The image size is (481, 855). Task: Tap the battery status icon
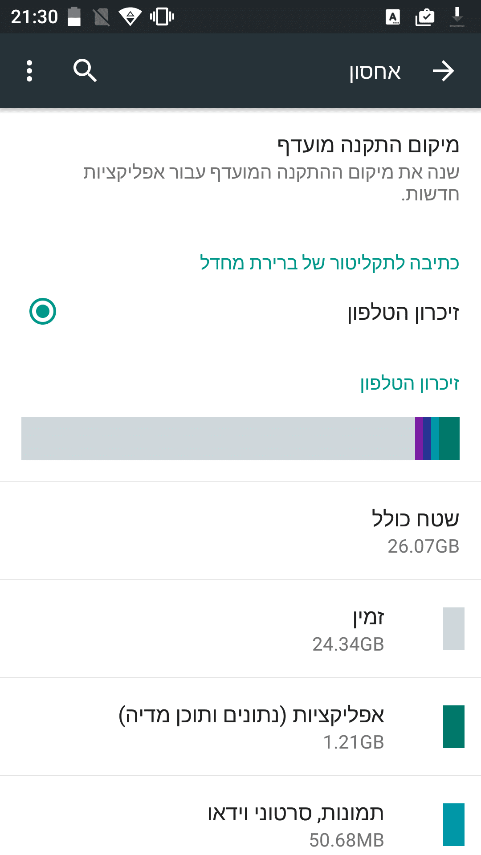pyautogui.click(x=74, y=17)
